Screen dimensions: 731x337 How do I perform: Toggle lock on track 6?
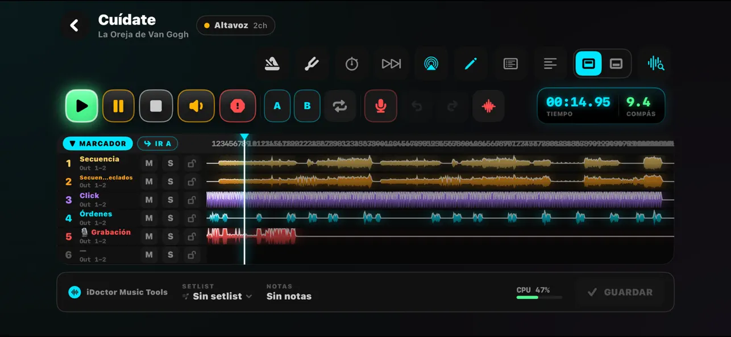pyautogui.click(x=192, y=255)
